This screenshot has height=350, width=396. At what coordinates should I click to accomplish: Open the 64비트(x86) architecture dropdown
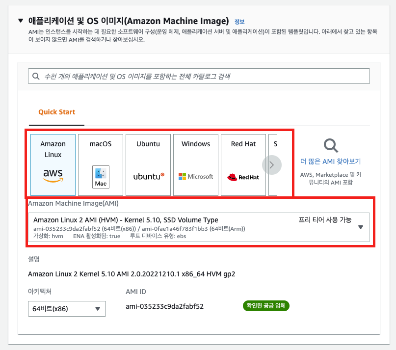[x=67, y=309]
